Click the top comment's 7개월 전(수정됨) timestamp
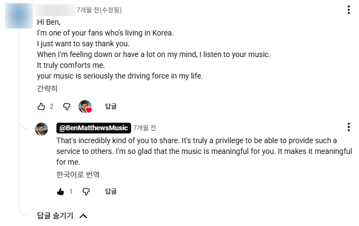 [99, 10]
